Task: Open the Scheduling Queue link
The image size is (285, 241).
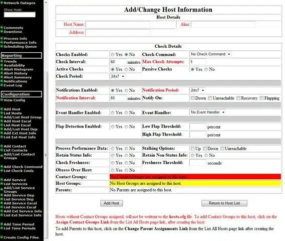Action: (x=20, y=47)
